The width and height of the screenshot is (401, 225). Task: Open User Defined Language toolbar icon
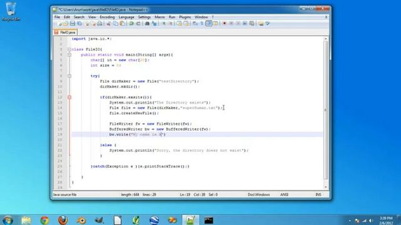pyautogui.click(x=216, y=24)
